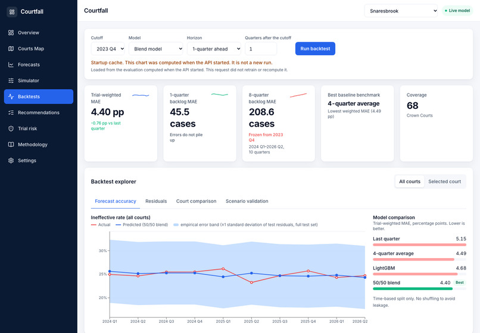Click the Forecasts chart icon

click(11, 65)
